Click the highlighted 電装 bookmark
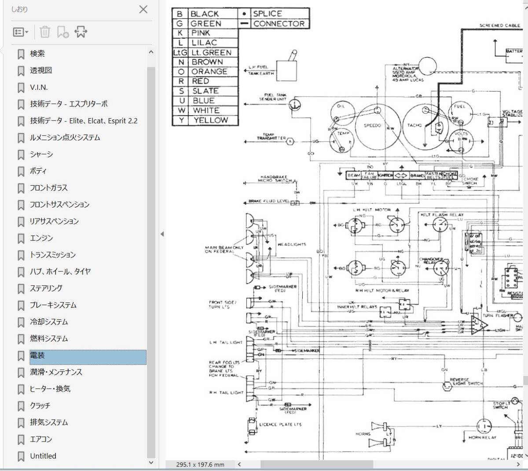 coord(88,357)
